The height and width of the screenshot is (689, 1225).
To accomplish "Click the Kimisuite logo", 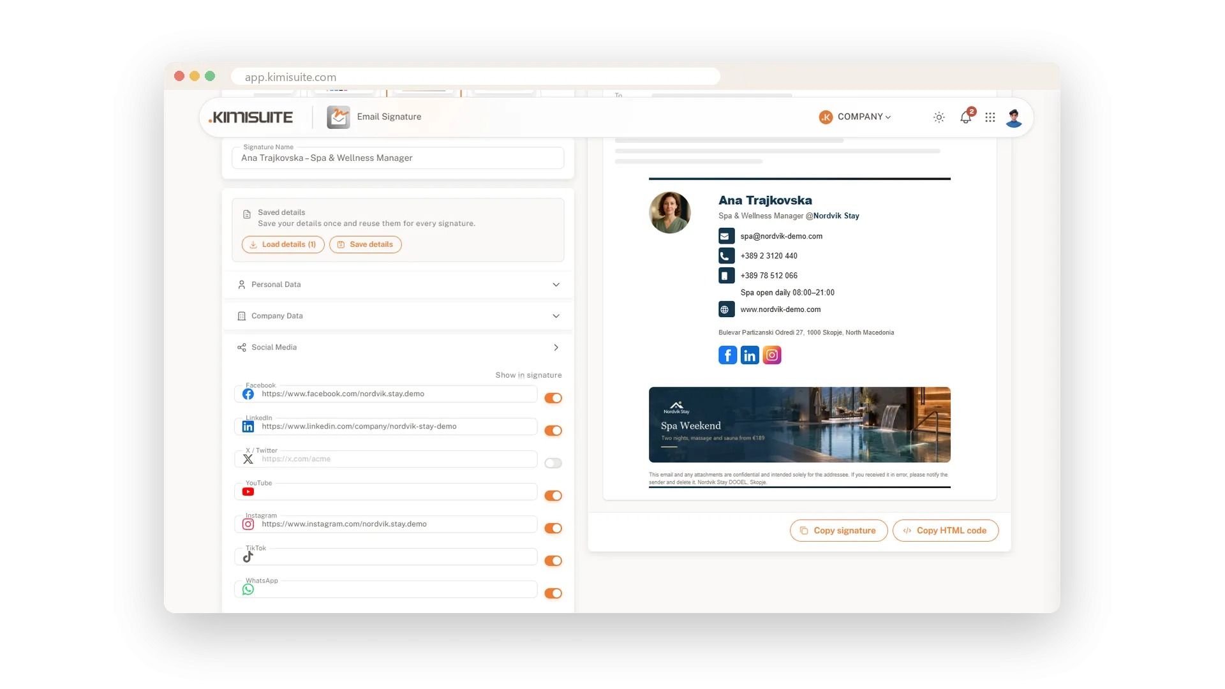I will tap(251, 117).
